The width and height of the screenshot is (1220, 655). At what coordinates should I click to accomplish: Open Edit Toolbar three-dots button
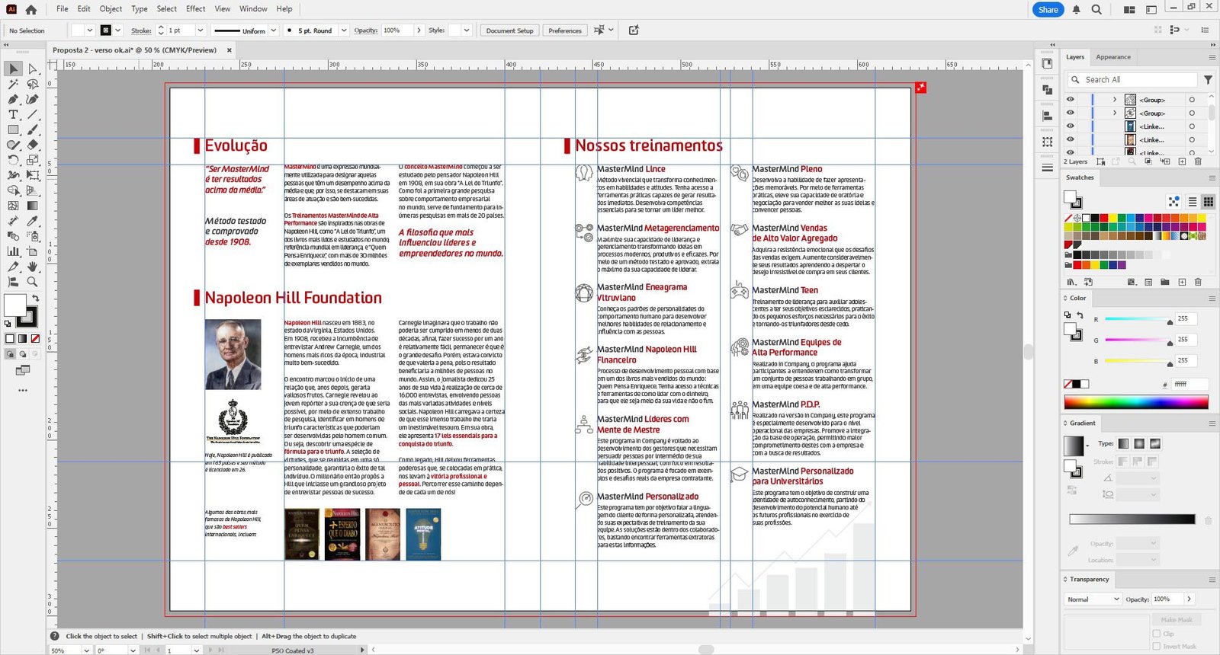click(23, 390)
